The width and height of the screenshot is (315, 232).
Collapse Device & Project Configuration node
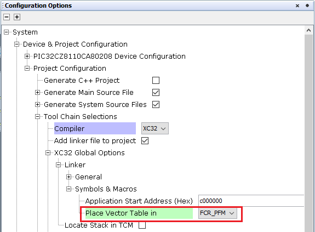pos(17,44)
